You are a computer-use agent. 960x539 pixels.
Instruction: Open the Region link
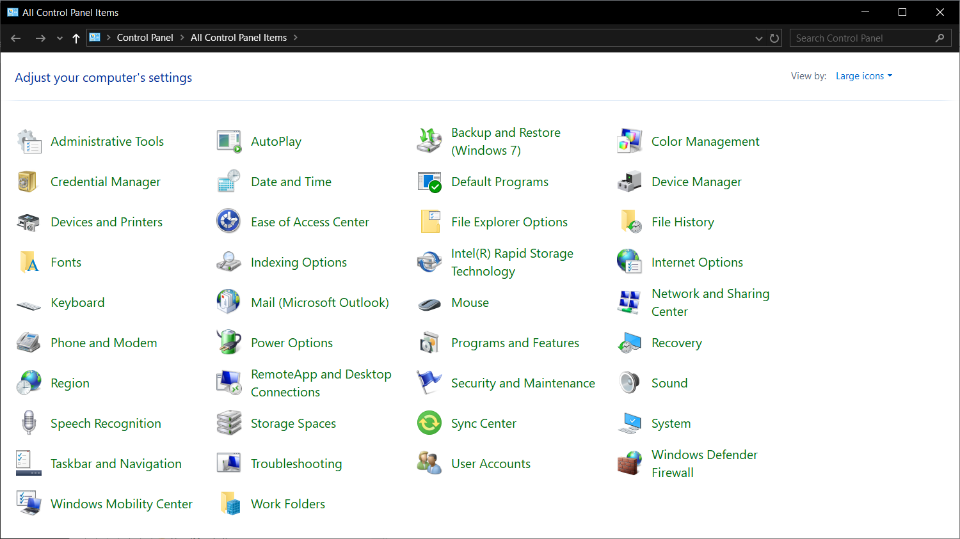(x=70, y=383)
